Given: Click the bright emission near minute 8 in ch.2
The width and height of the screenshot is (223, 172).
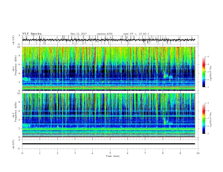Looking at the screenshot, I should coord(165,122).
